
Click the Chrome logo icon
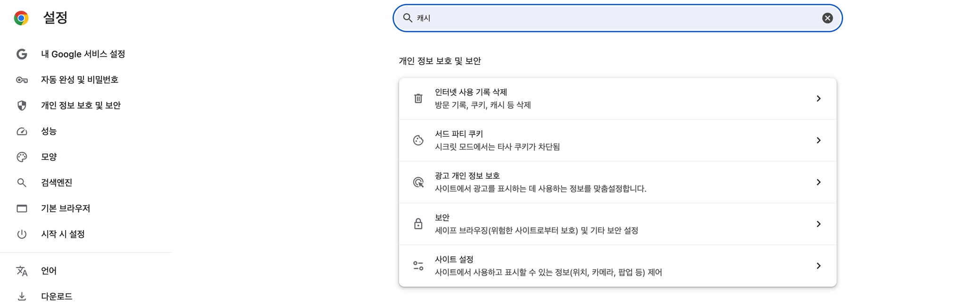point(21,18)
